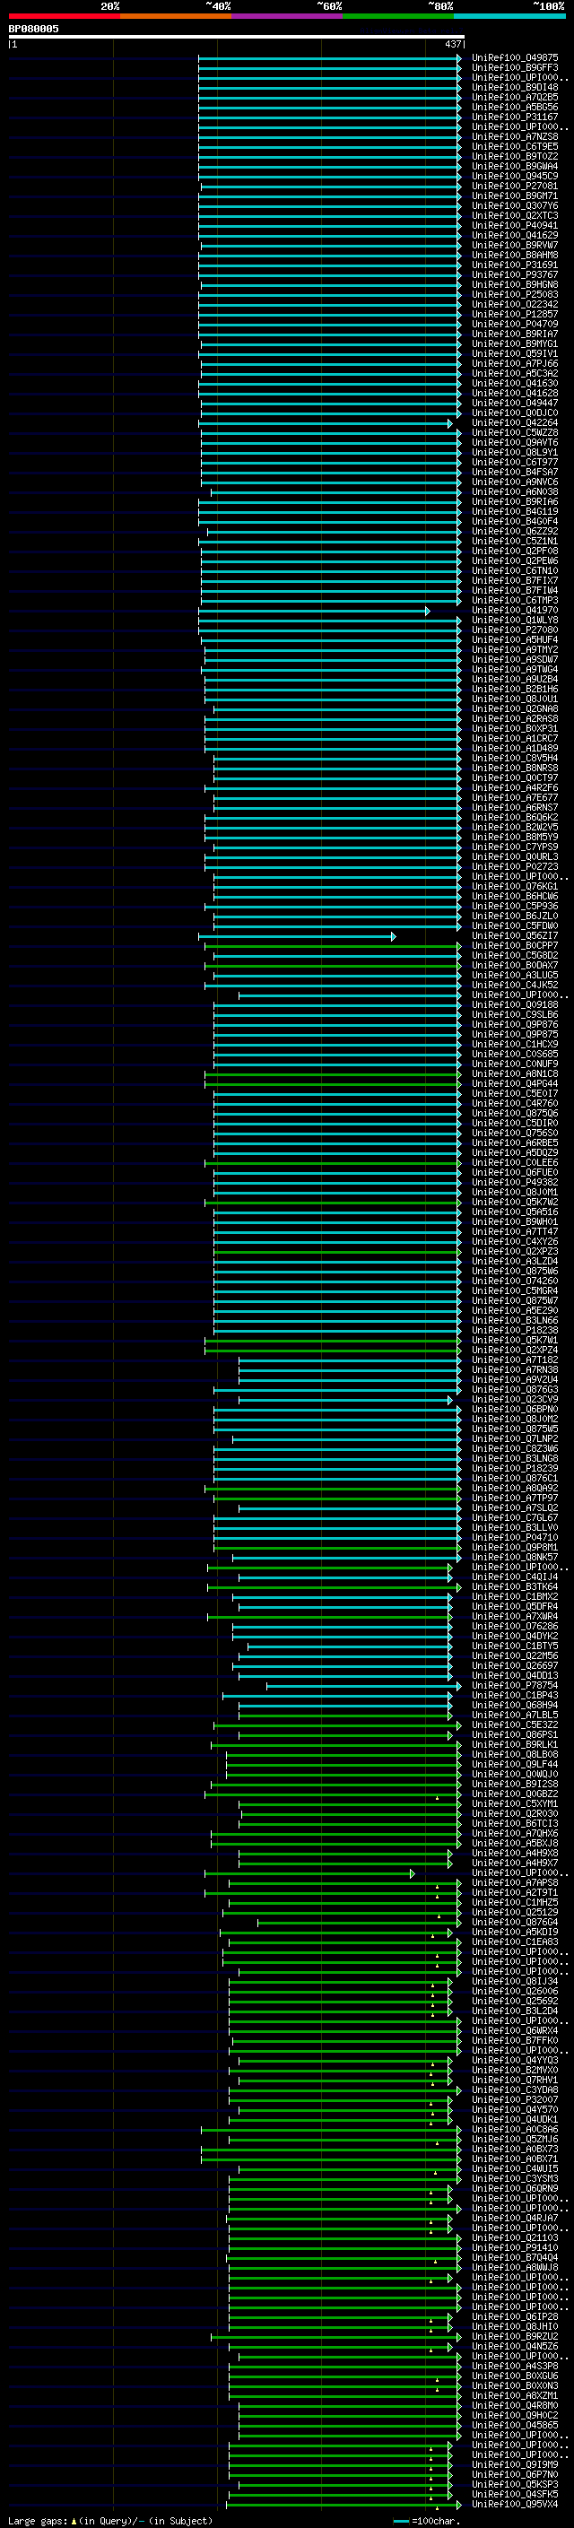Click the orange ~40% legend color bar
Viewport: 574px width, 2528px height.
176,16
